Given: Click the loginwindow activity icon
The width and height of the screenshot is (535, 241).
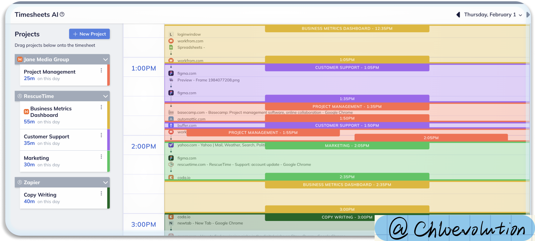Looking at the screenshot, I should [x=171, y=34].
